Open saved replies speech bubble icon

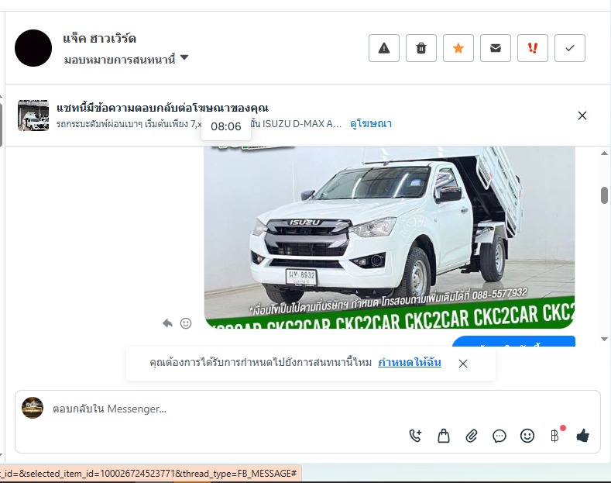[499, 436]
